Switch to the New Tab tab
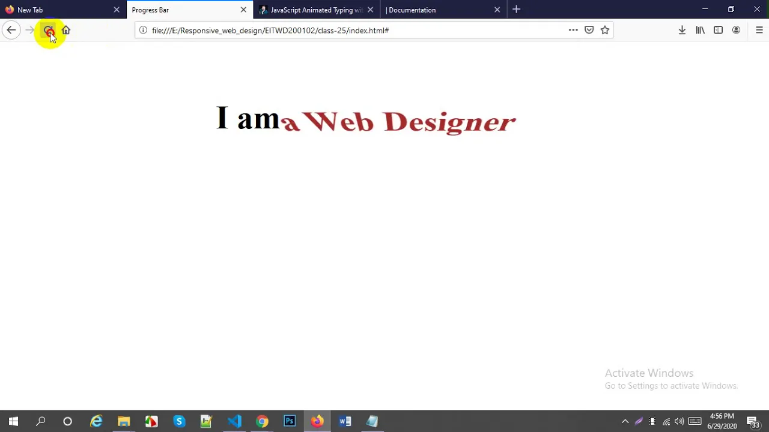769x432 pixels. click(x=62, y=10)
